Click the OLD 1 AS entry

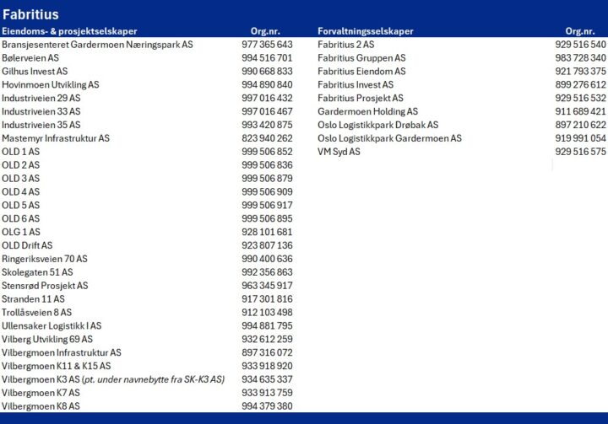[20, 152]
